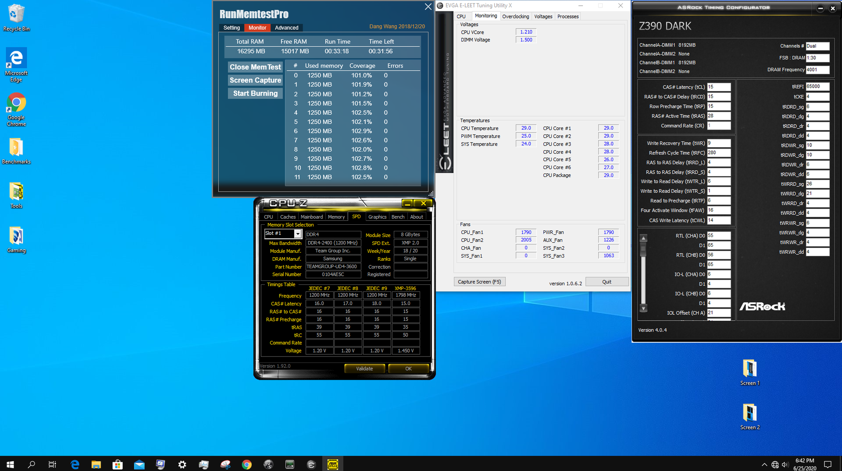This screenshot has width=842, height=471.
Task: Switch to CPU-Z taskbar icon
Action: [x=332, y=464]
